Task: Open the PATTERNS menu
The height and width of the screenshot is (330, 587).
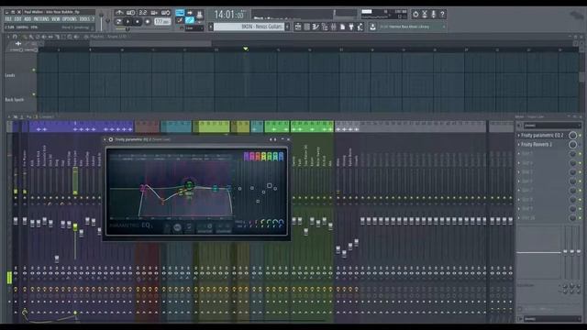Action: coord(41,18)
